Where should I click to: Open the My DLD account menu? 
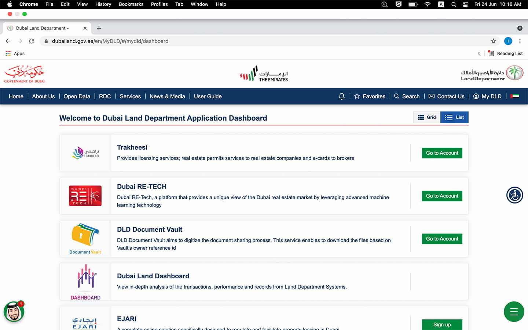point(487,96)
